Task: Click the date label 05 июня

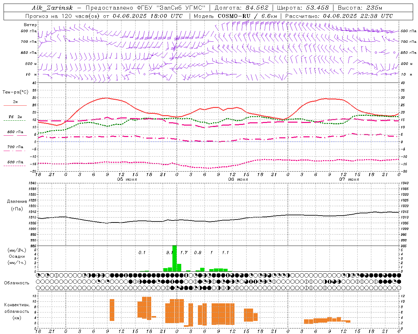Action: tap(127, 179)
